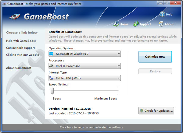This screenshot has width=183, height=133.
Task: Go to Home navigation item
Action: [x=124, y=24]
